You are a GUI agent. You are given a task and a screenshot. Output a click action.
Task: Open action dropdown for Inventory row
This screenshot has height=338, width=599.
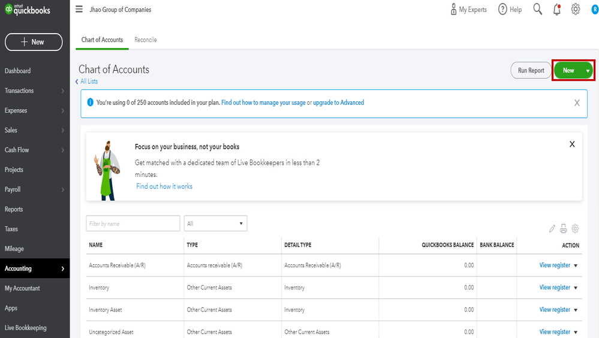pos(576,288)
